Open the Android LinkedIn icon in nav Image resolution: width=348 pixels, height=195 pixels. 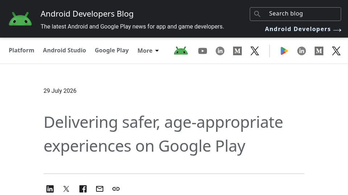pyautogui.click(x=220, y=51)
